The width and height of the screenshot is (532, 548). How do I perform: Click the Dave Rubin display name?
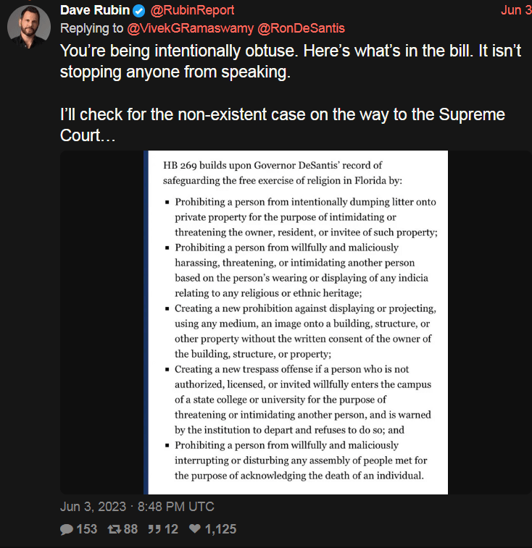95,10
